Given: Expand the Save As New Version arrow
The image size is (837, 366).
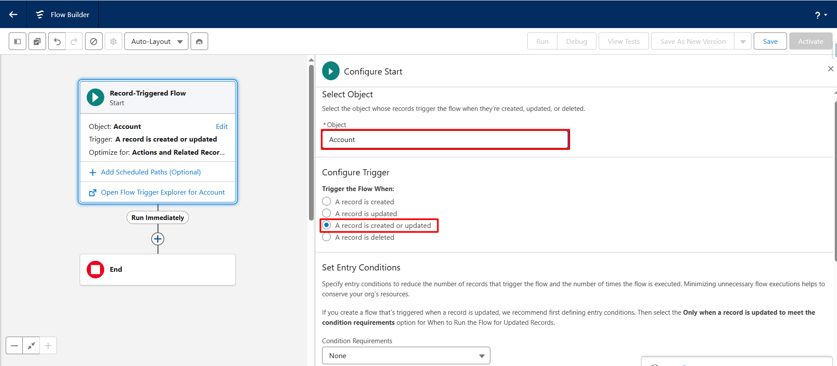Looking at the screenshot, I should (x=743, y=41).
